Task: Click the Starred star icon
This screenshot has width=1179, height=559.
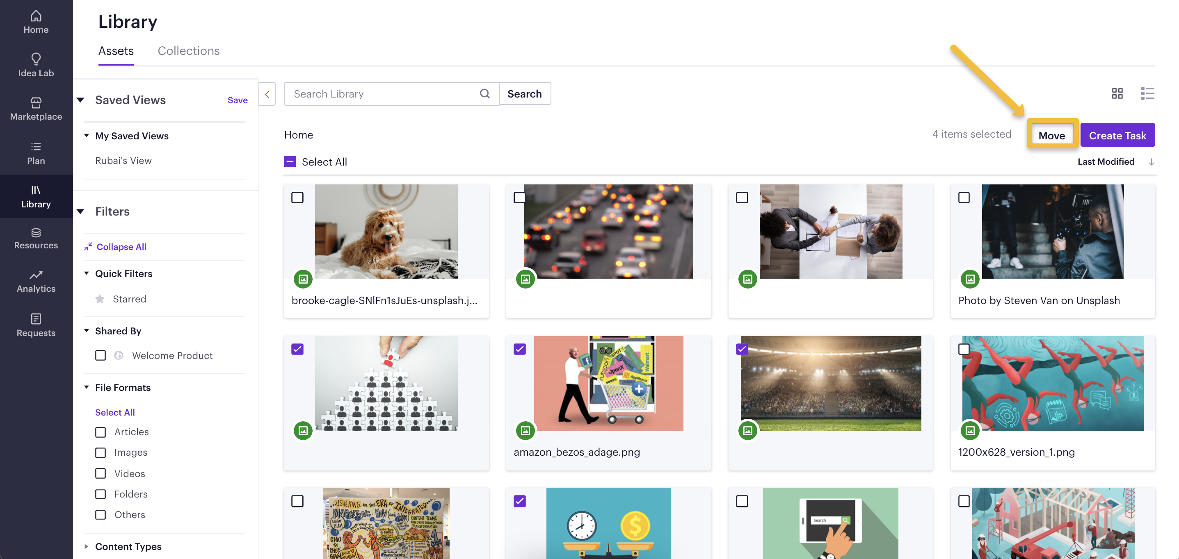Action: click(x=100, y=299)
